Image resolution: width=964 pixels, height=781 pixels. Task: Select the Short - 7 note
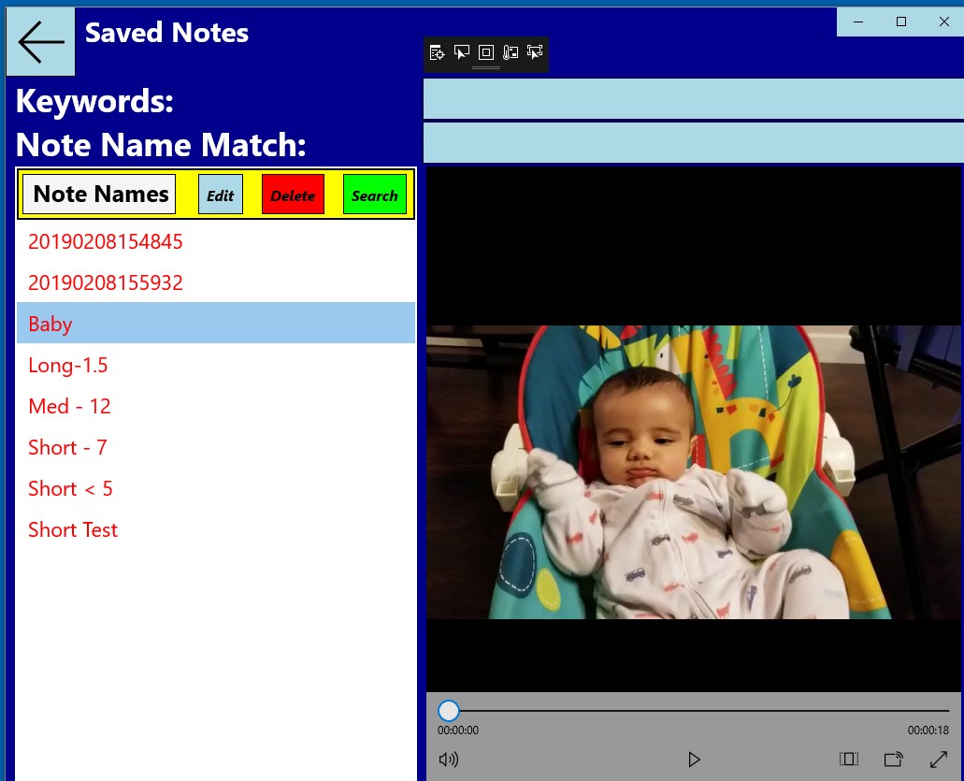216,446
